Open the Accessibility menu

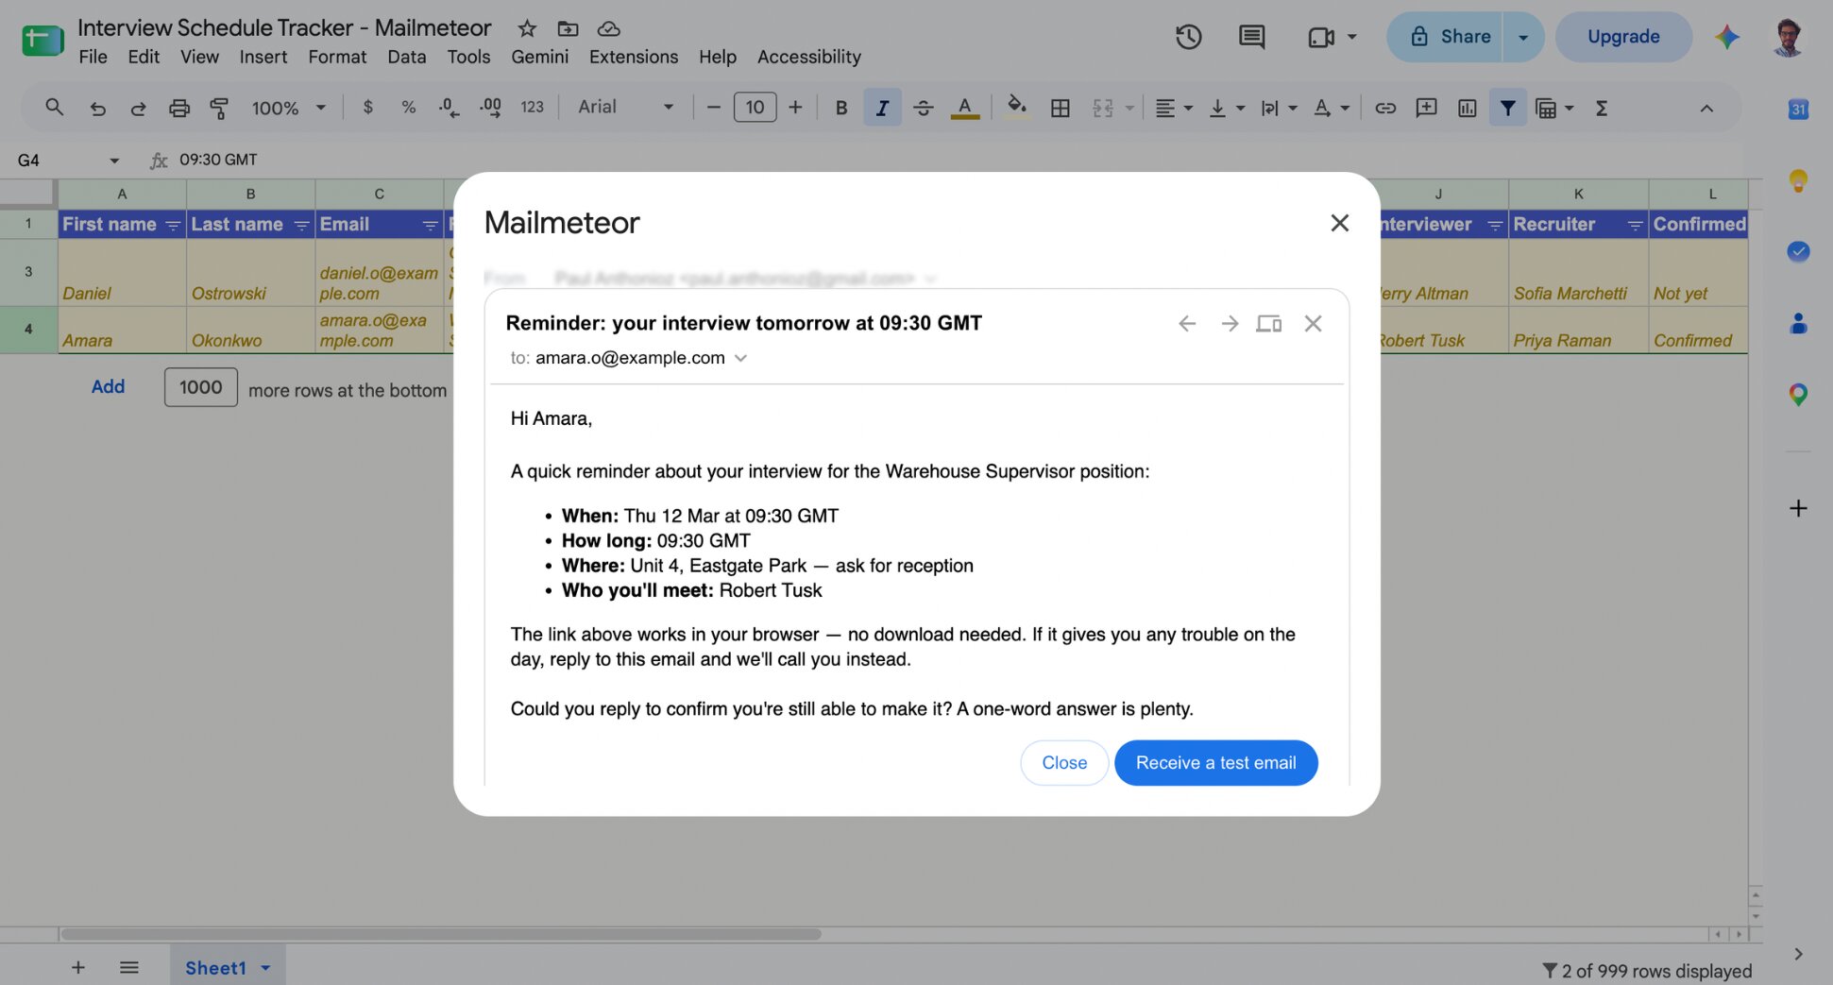click(x=809, y=57)
